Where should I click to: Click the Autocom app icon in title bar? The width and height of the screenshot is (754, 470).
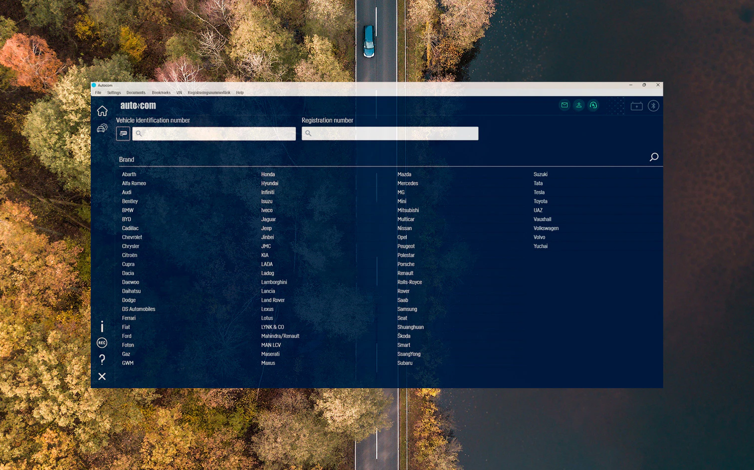[94, 85]
